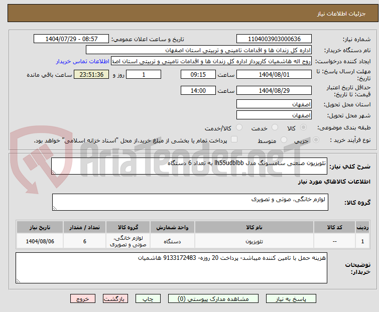Viewport: 379px width, 312px height.
Task: Click the دستگاه unit cell
Action: pyautogui.click(x=172, y=241)
